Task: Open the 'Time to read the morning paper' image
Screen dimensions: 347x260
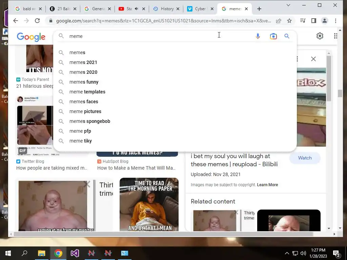Action: 149,204
